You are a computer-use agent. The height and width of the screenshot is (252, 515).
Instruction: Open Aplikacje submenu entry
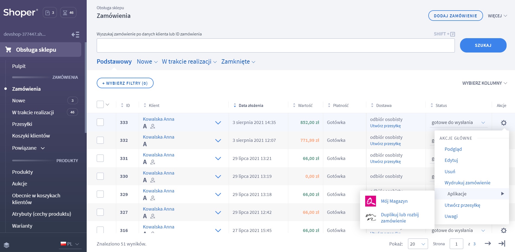[472, 194]
